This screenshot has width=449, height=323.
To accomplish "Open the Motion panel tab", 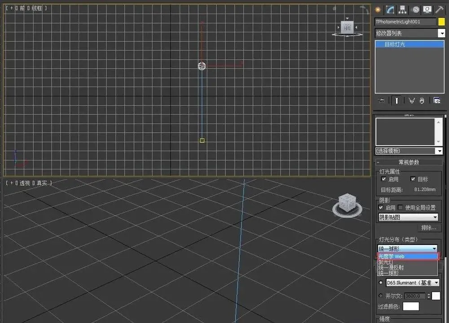I will [415, 10].
